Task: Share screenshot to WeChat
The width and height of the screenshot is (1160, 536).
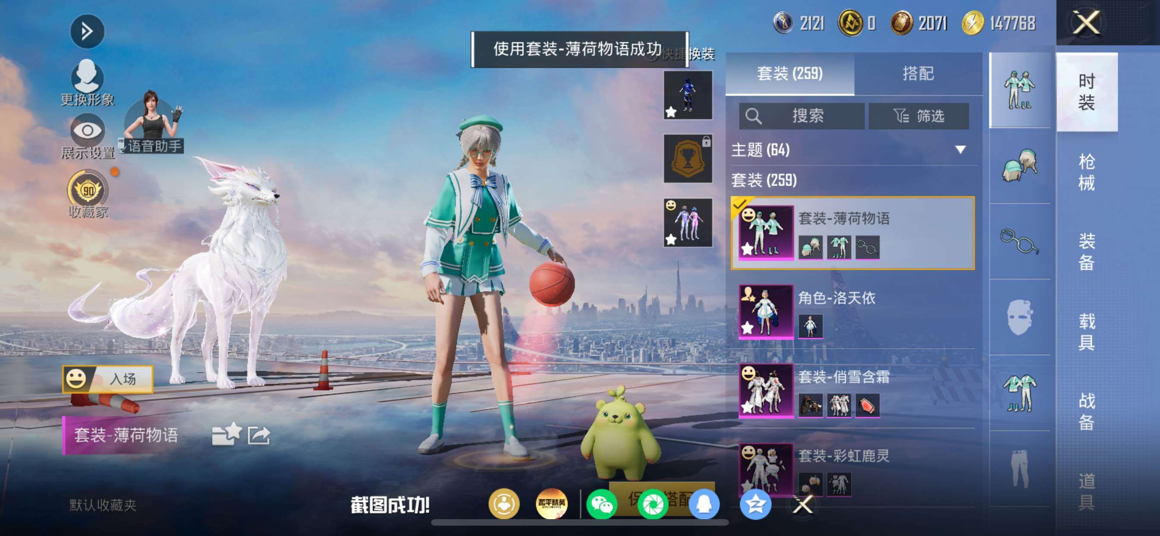Action: [602, 504]
